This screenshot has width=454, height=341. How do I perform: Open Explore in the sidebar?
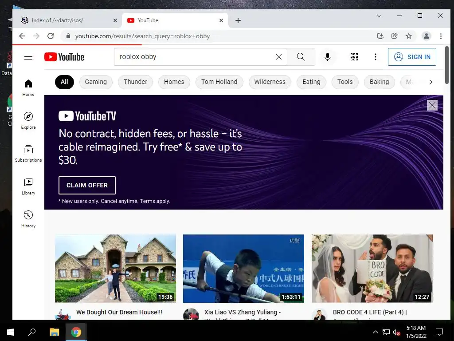[28, 121]
